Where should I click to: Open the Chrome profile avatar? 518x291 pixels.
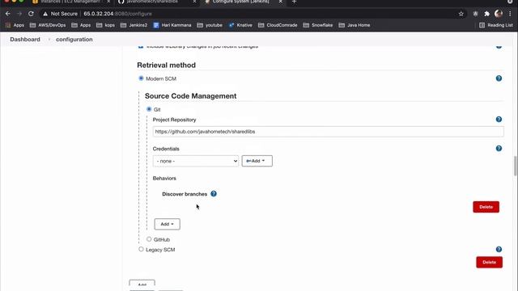[x=499, y=14]
